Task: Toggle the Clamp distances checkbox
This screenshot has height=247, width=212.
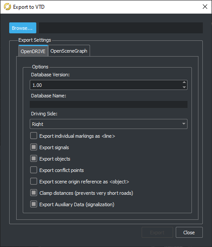Action: (34, 193)
